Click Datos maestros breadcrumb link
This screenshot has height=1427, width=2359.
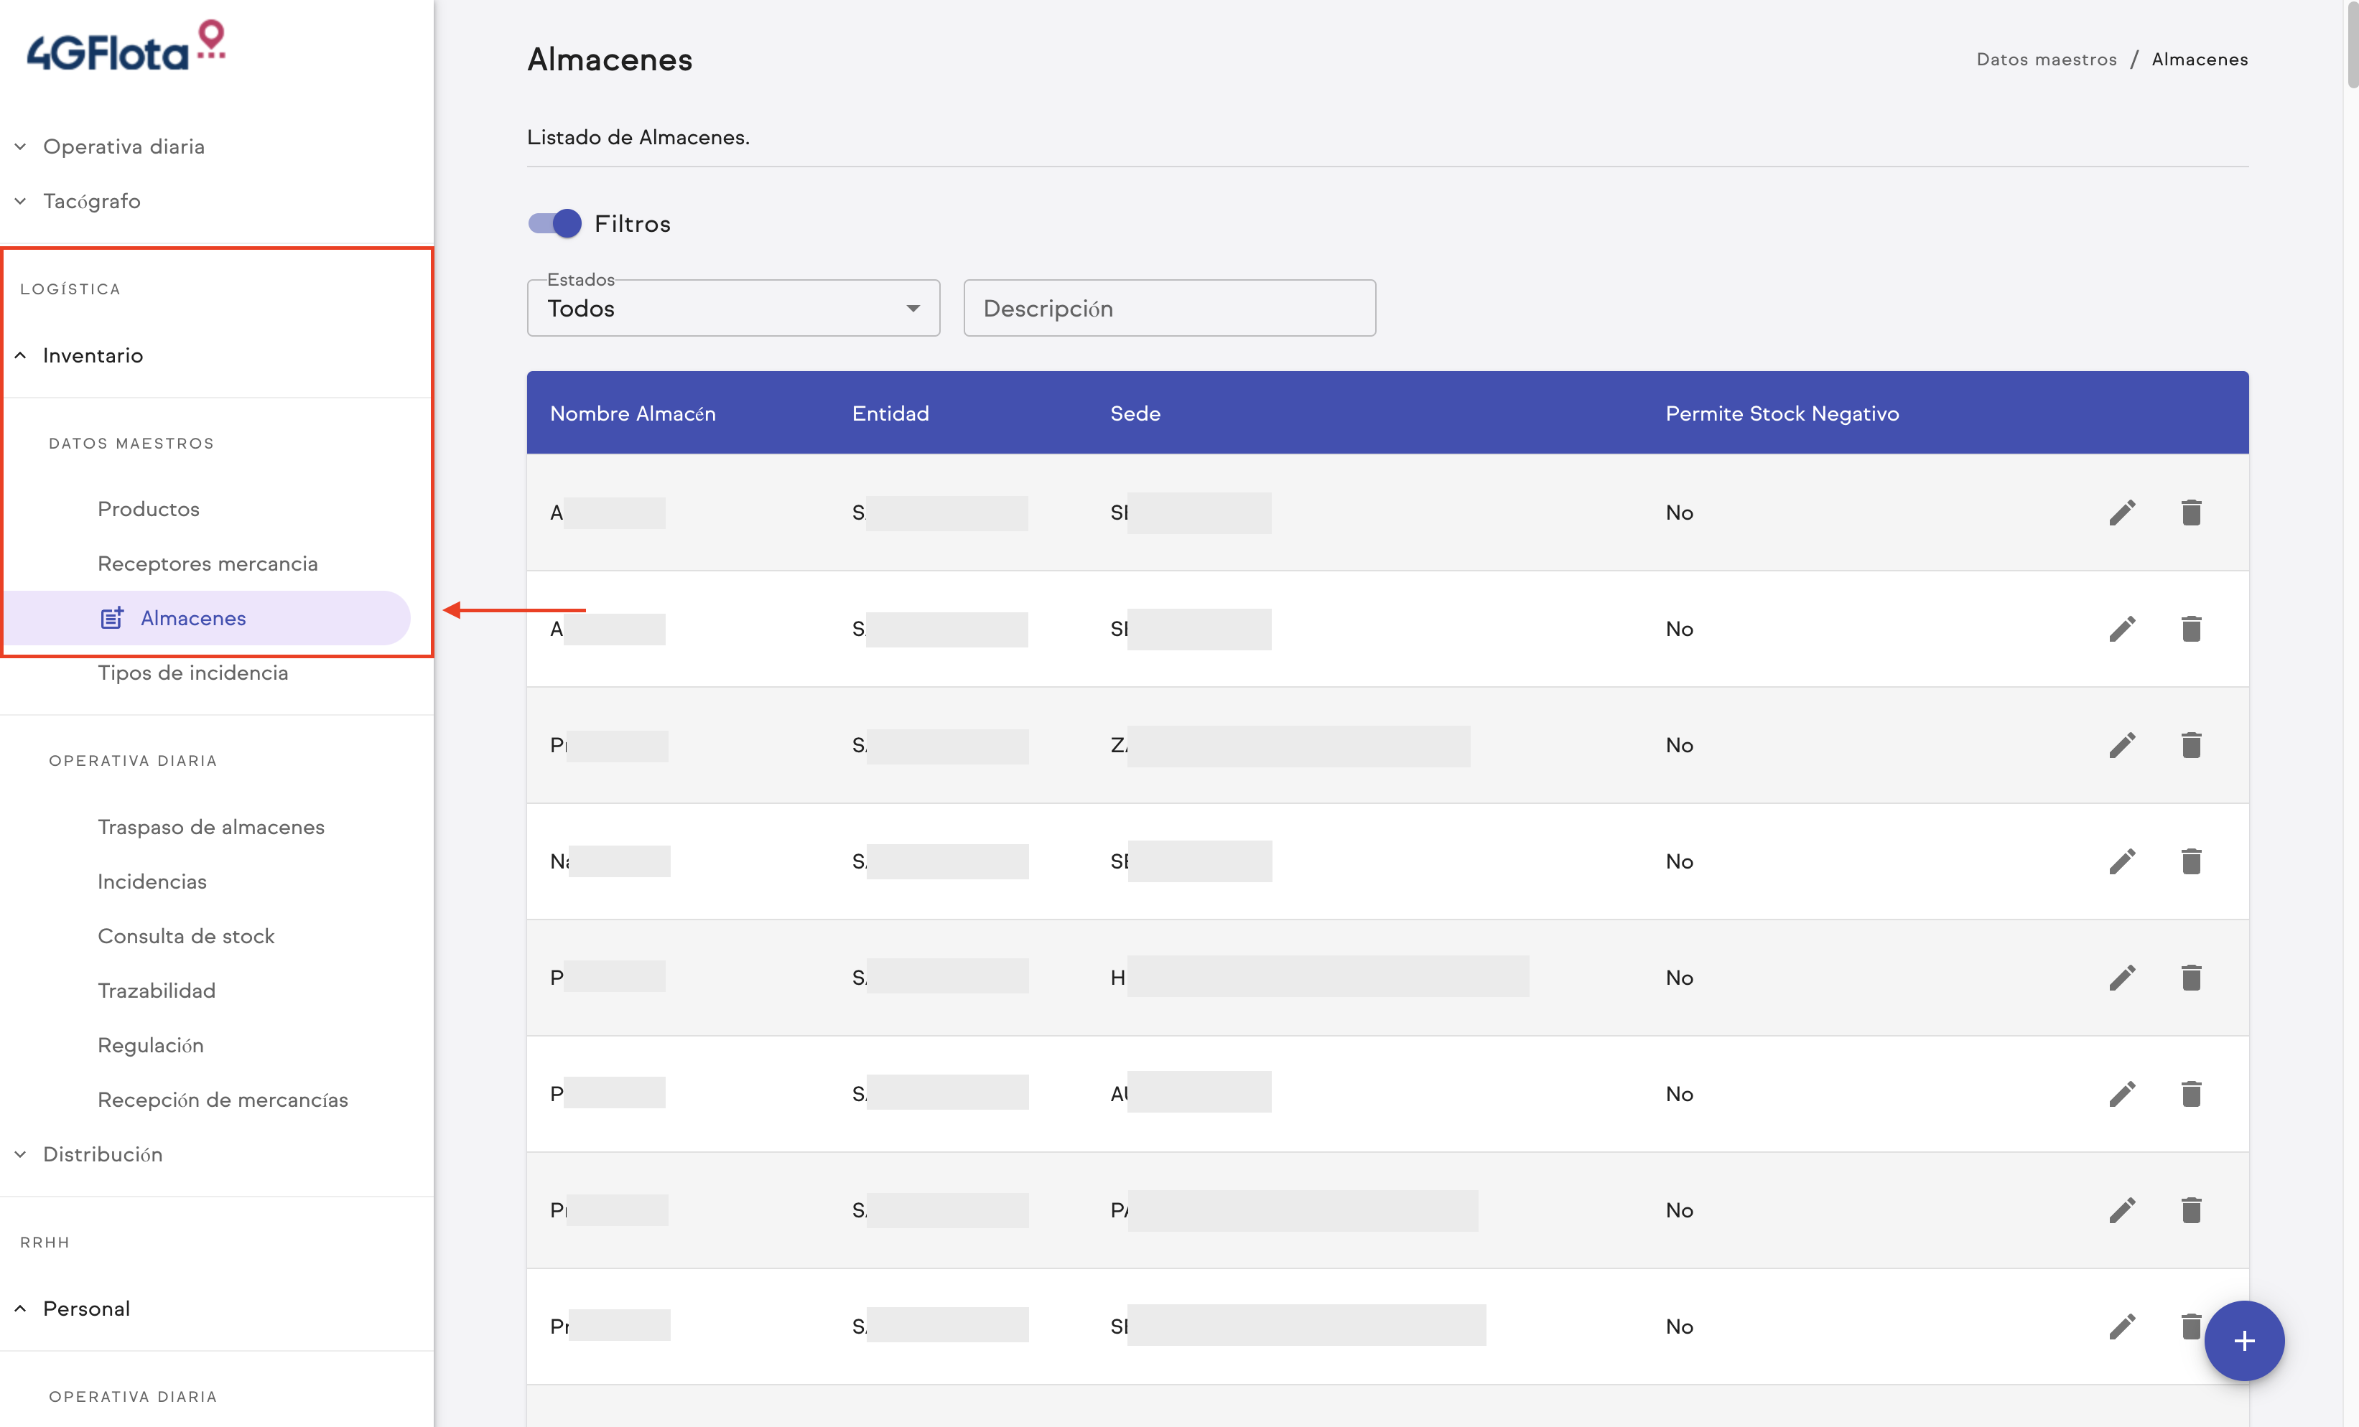click(x=2046, y=60)
